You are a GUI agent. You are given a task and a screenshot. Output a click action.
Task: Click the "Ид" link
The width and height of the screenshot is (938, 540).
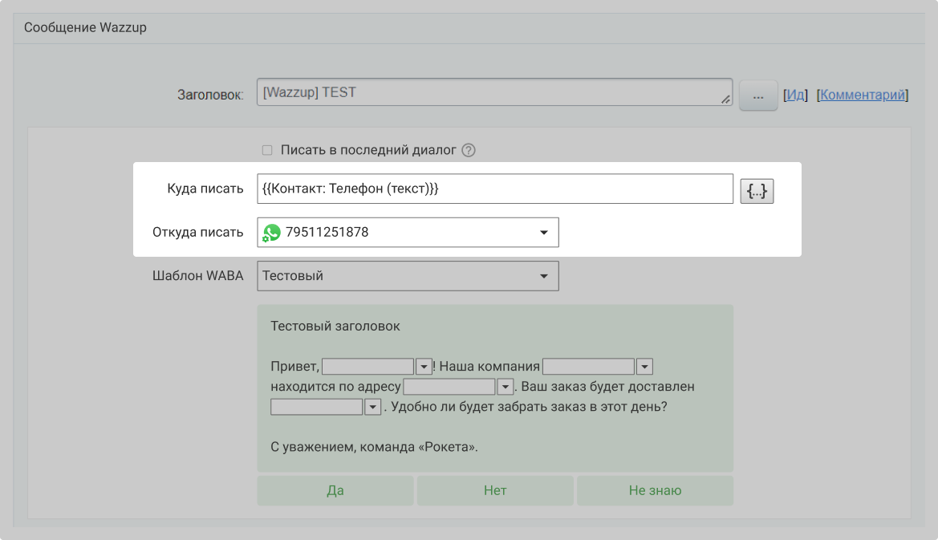tap(795, 95)
